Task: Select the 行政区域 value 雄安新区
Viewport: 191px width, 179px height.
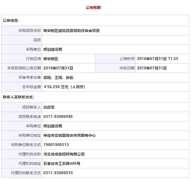Action: point(51,59)
